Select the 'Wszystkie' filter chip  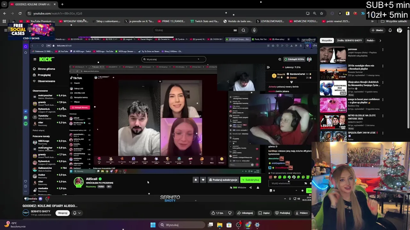coord(327,41)
